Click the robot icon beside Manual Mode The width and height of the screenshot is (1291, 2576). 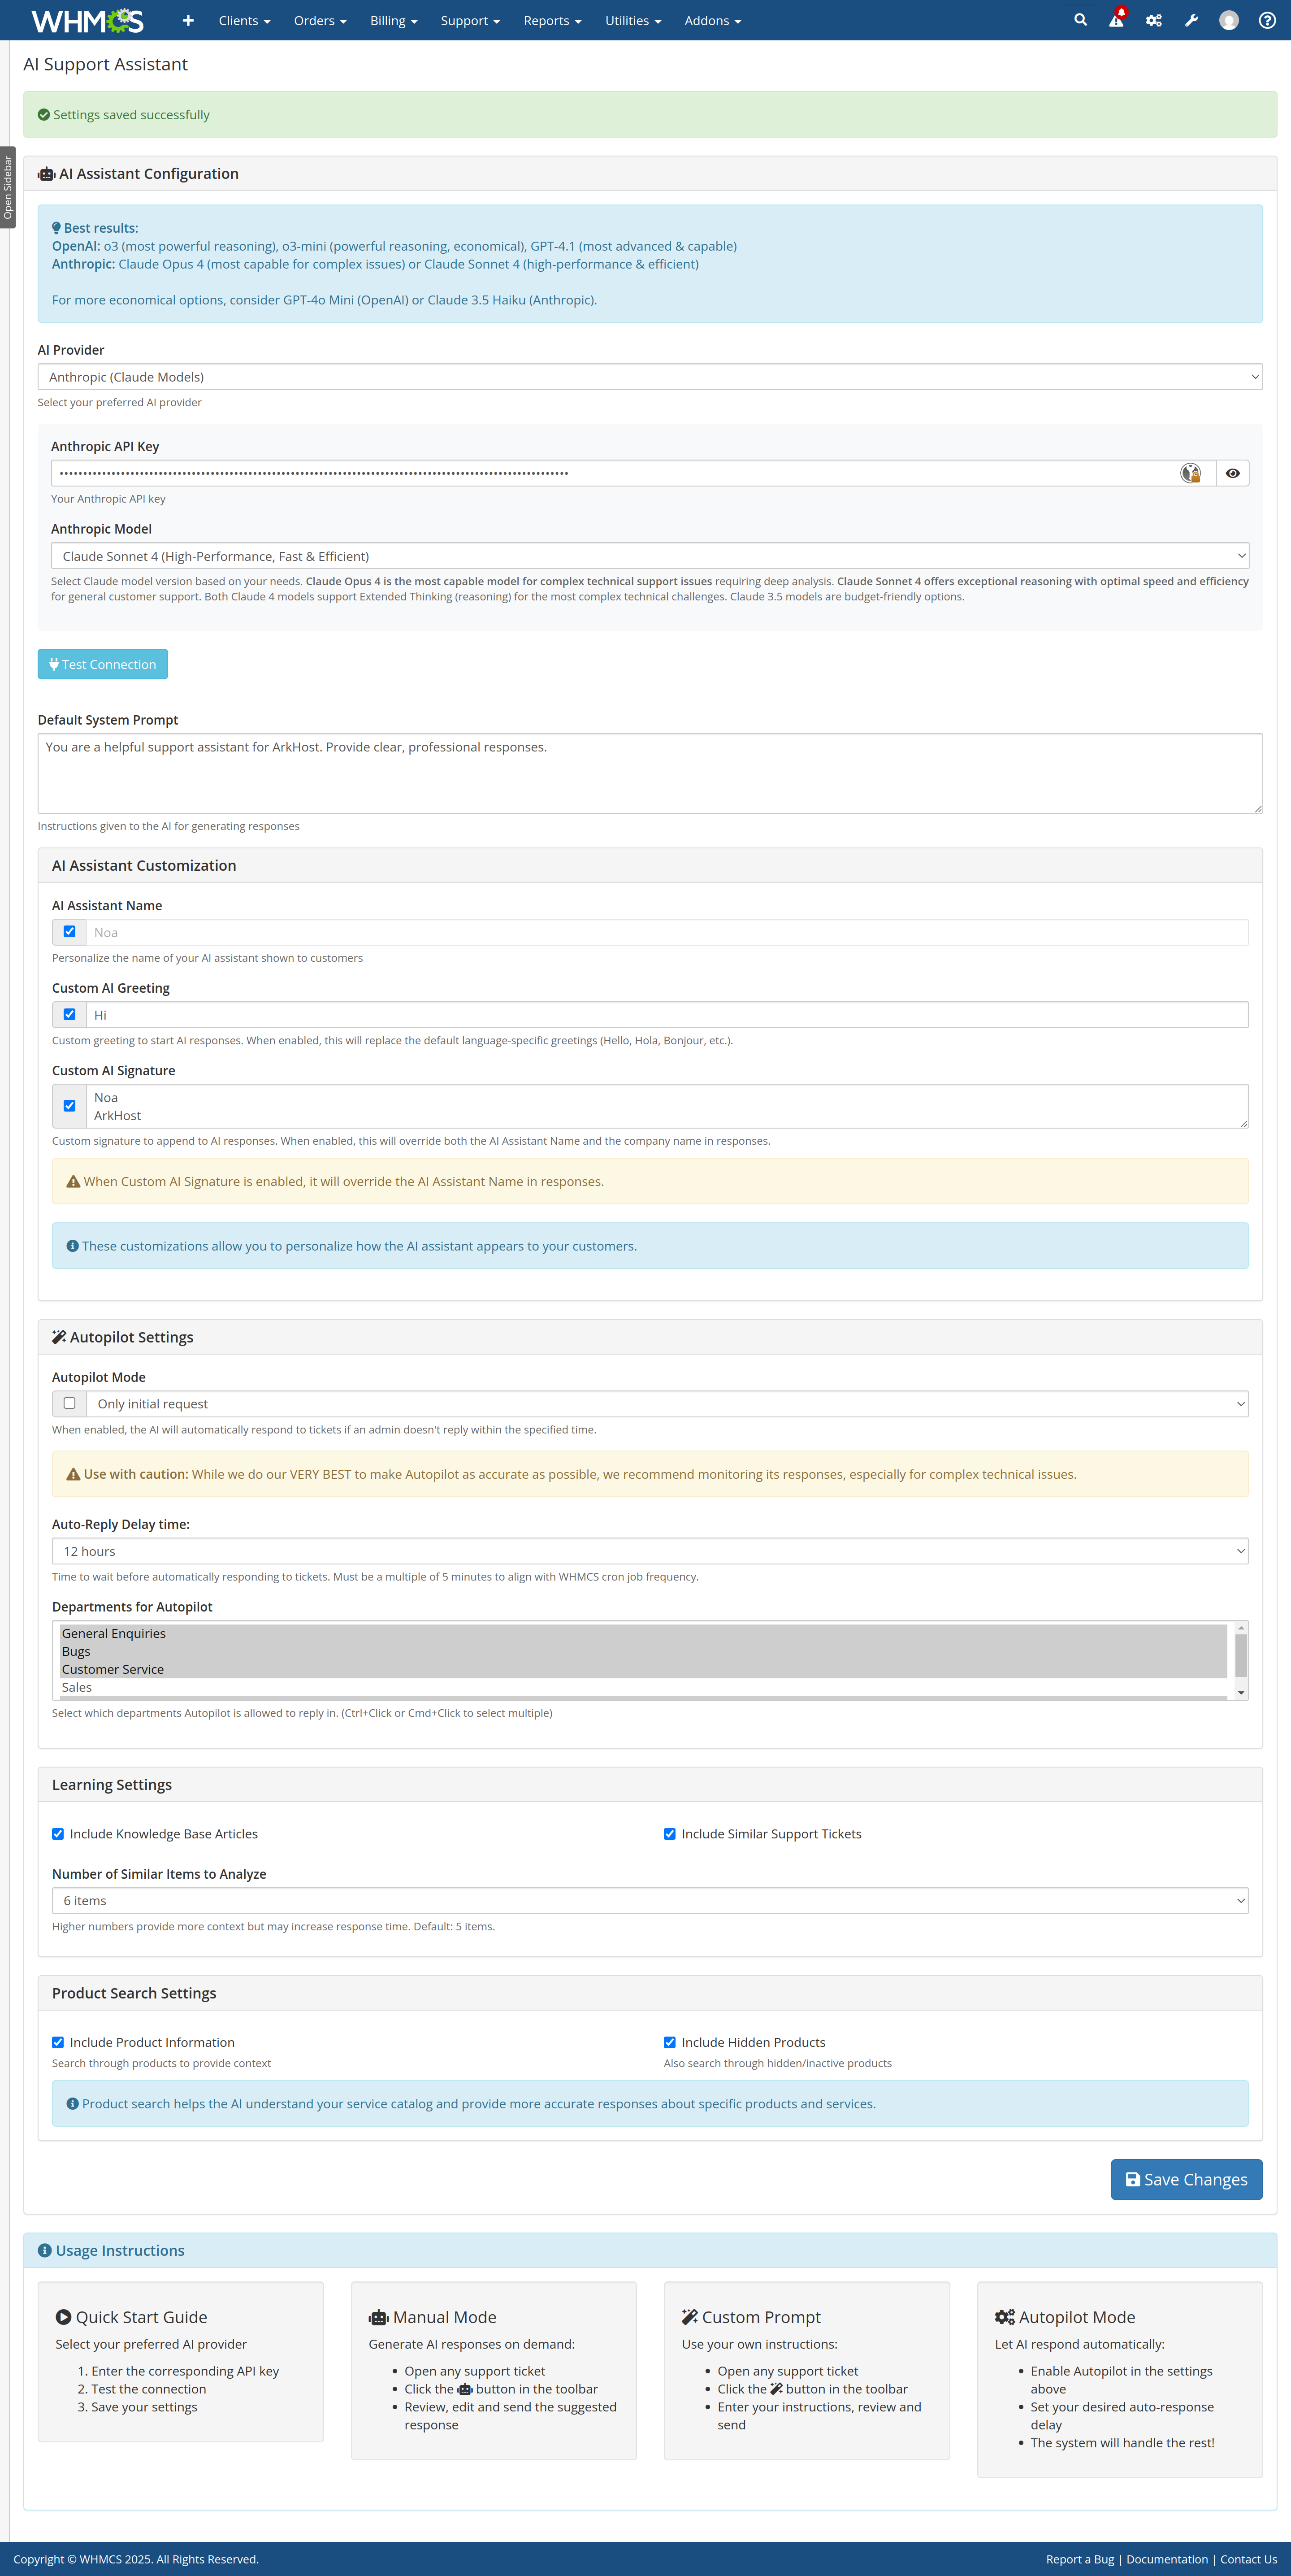(378, 2317)
